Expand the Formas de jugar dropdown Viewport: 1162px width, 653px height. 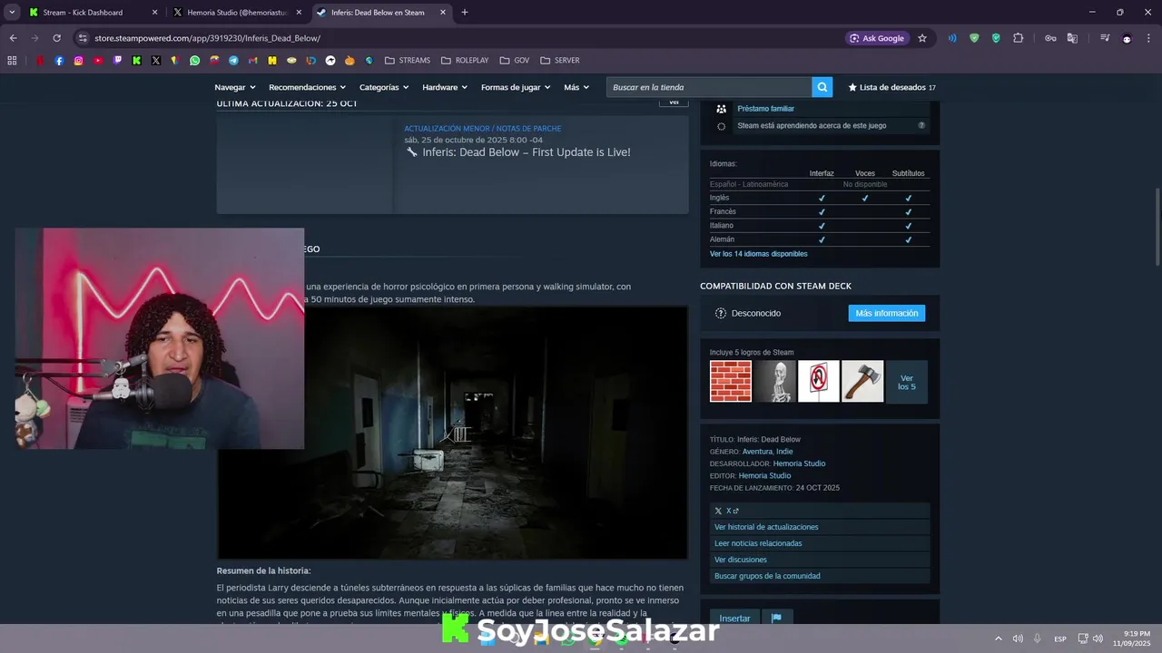516,87
